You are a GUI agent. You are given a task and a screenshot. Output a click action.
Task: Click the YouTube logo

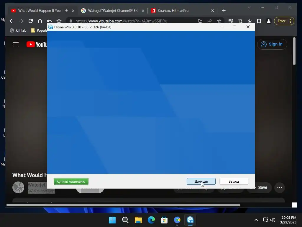(x=37, y=44)
